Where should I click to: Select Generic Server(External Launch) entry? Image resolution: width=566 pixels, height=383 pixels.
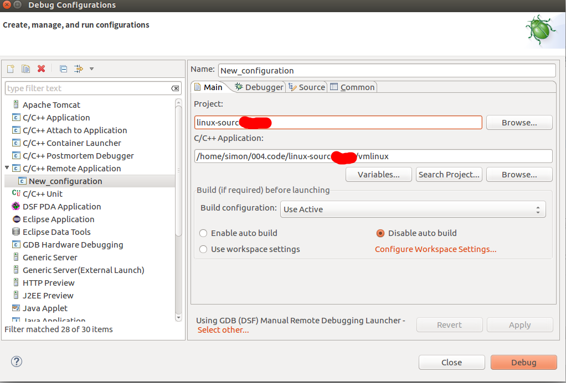pos(84,270)
